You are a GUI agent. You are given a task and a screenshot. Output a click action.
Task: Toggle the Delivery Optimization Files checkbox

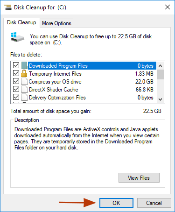click(16, 97)
